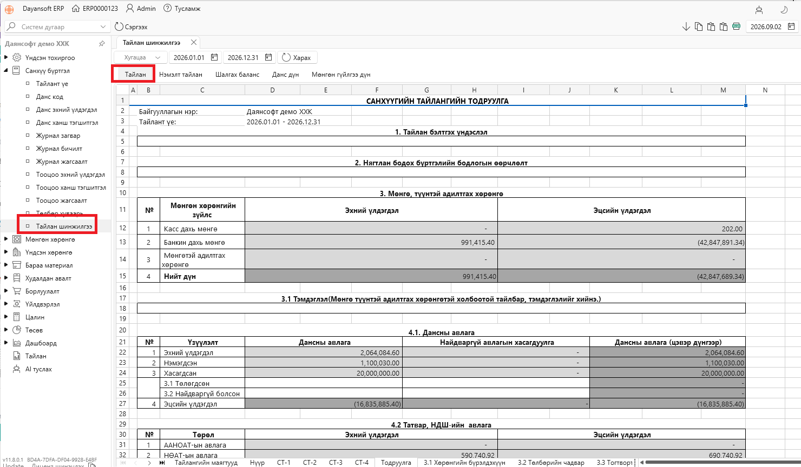This screenshot has width=801, height=467.
Task: Switch to the Нэмэлт тайлан tab
Action: click(x=181, y=75)
